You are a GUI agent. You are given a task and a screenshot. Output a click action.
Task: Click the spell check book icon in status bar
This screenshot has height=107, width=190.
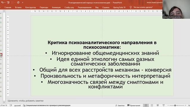11,105
